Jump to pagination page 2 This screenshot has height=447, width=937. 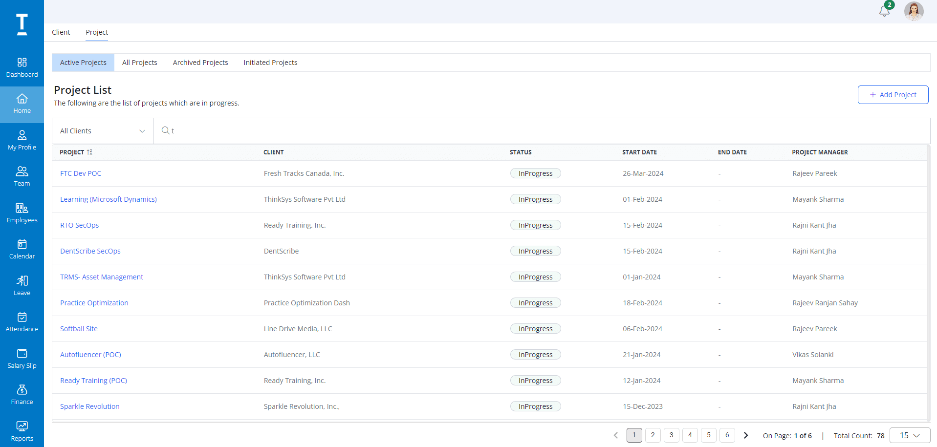pos(653,435)
